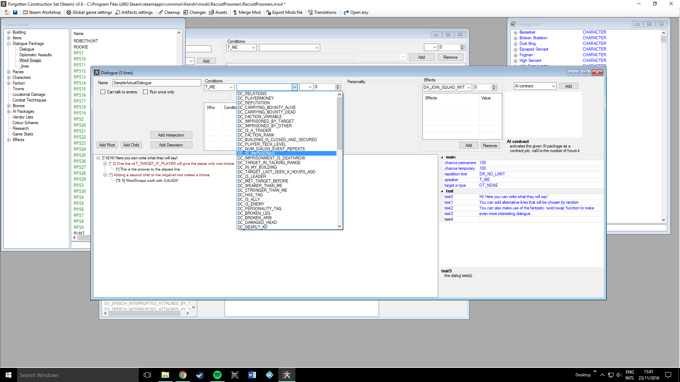Click the Add Interjection button

point(171,135)
